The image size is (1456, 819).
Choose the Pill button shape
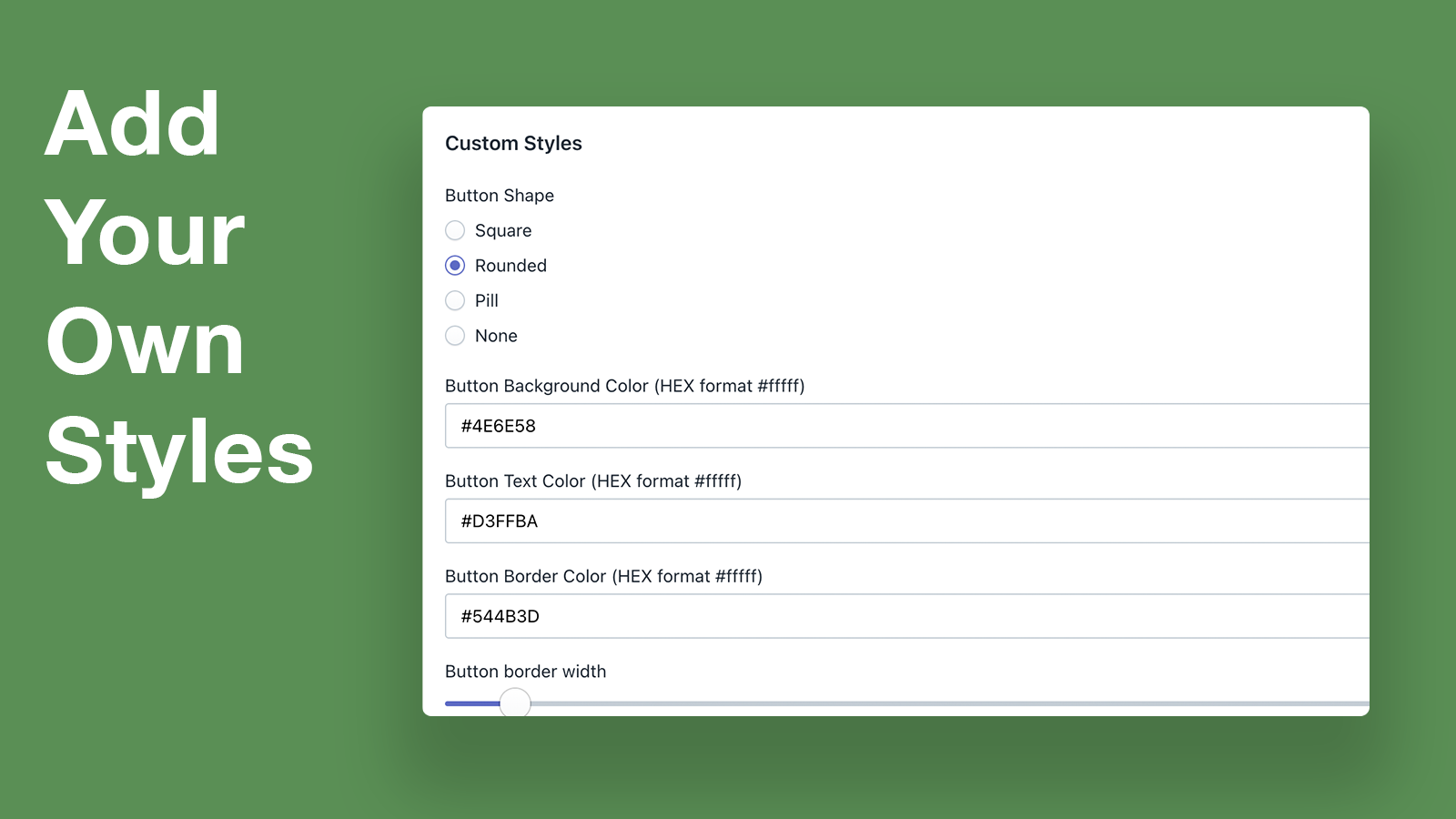click(x=455, y=300)
